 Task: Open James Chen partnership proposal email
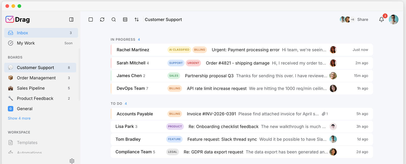coord(242,76)
